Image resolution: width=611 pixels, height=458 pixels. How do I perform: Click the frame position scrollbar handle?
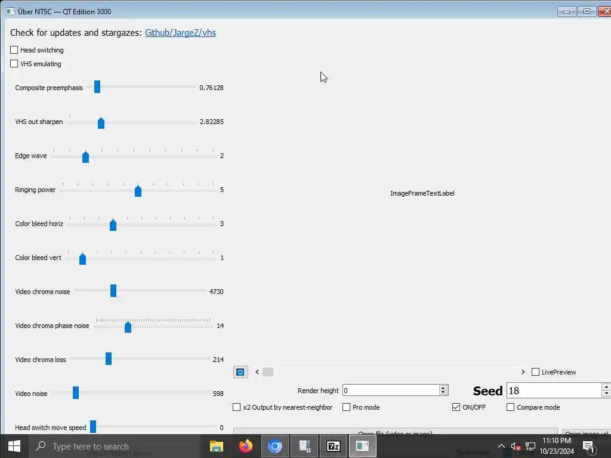[x=268, y=372]
